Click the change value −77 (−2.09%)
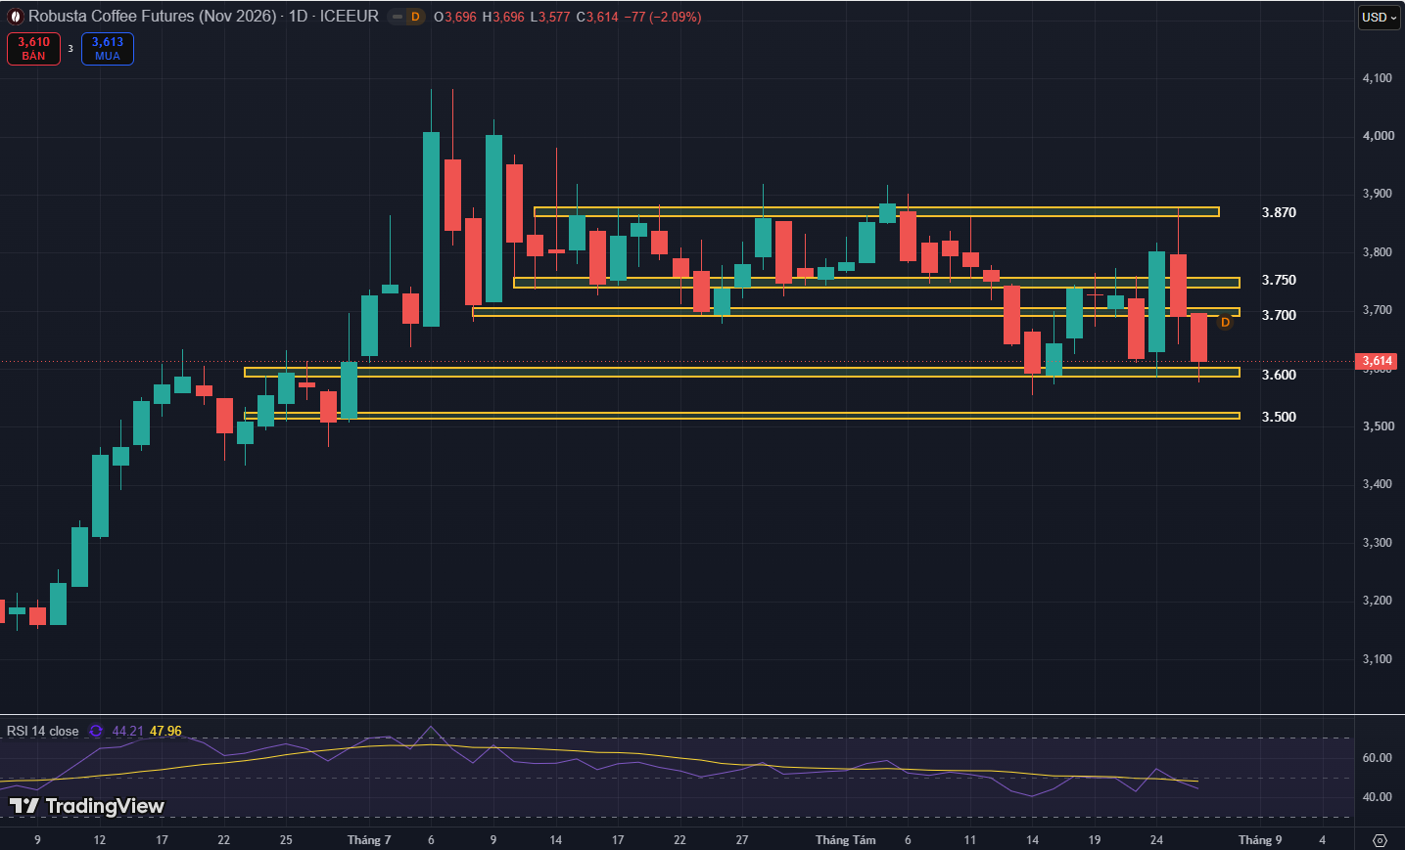 663,17
